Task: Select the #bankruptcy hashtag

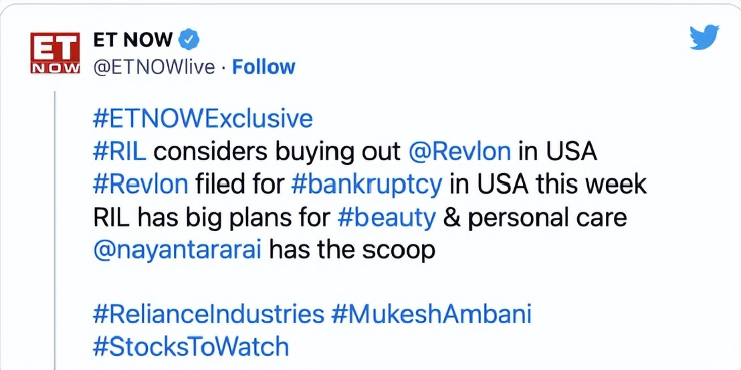Action: pyautogui.click(x=367, y=184)
